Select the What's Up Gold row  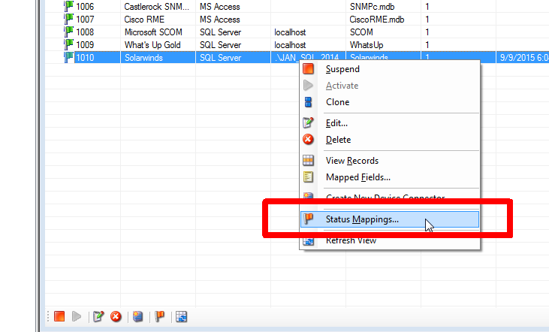pyautogui.click(x=152, y=45)
